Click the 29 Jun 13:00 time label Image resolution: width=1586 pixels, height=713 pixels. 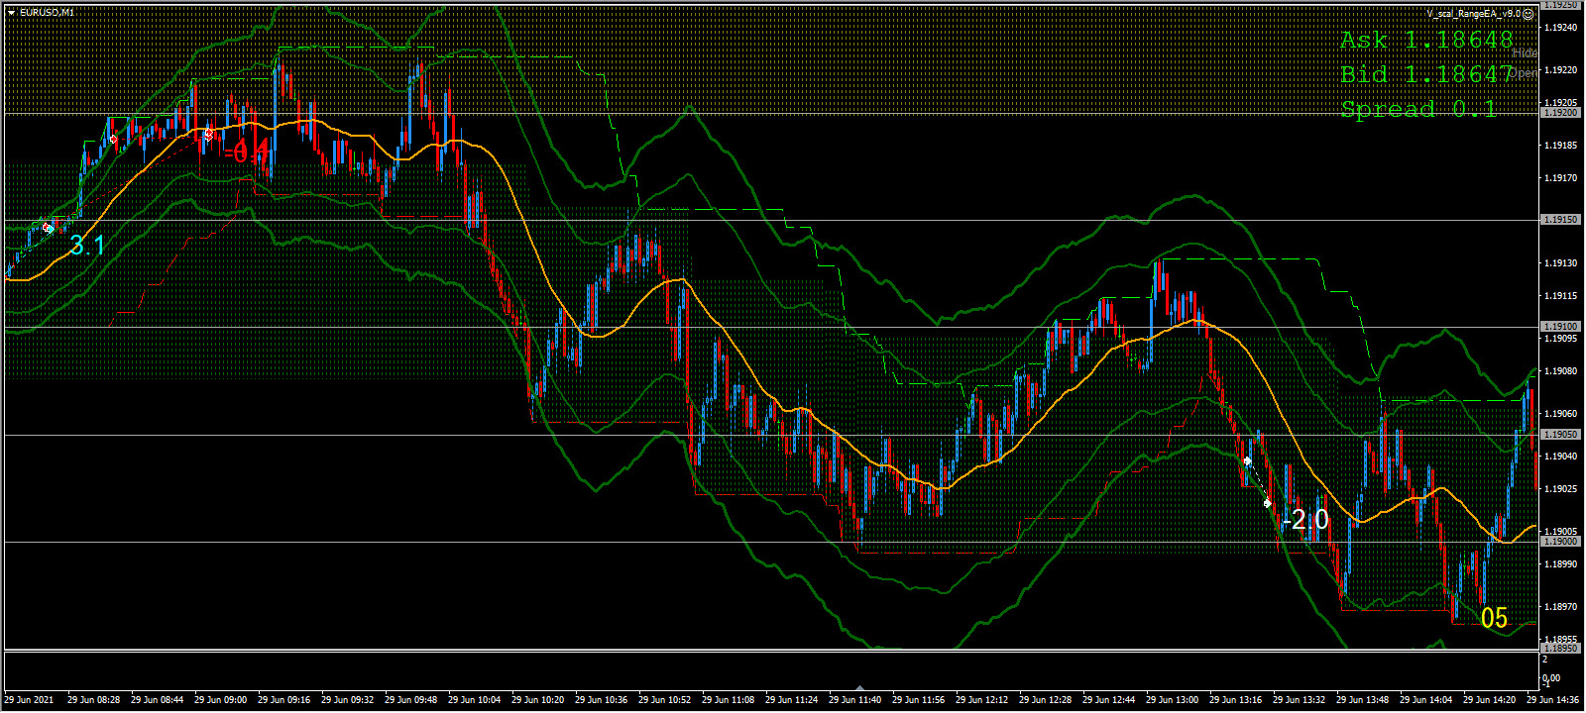[1172, 700]
